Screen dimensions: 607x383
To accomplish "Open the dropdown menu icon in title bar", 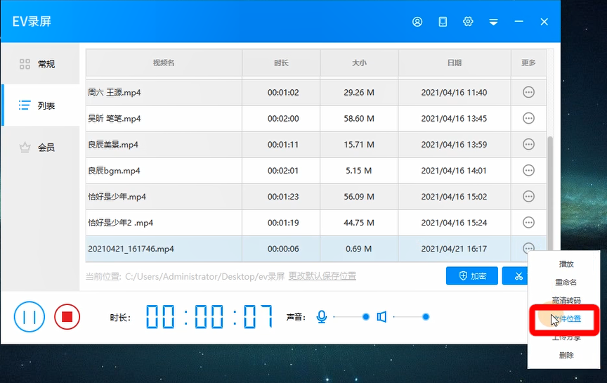I will pyautogui.click(x=493, y=22).
